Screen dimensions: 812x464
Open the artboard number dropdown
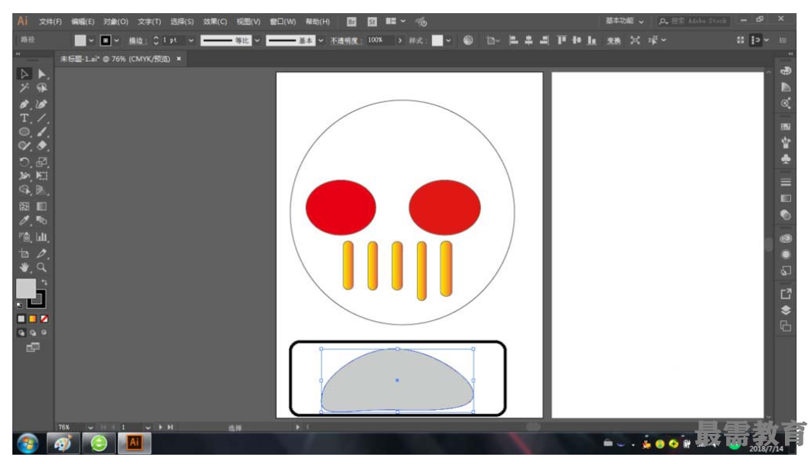(x=148, y=428)
